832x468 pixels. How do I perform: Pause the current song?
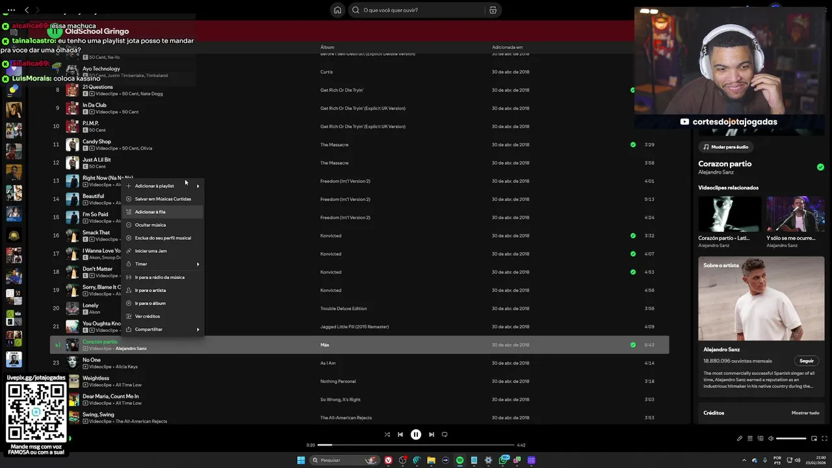pos(416,434)
